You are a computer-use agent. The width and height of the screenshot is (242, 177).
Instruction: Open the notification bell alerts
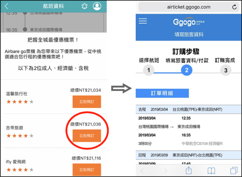coord(84,6)
